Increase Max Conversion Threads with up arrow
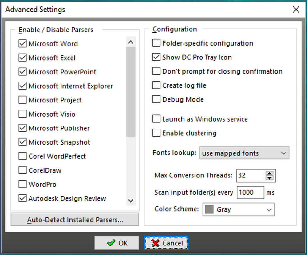 pyautogui.click(x=269, y=173)
